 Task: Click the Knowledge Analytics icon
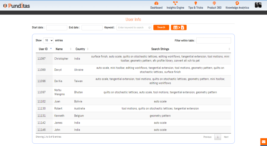[237, 3]
